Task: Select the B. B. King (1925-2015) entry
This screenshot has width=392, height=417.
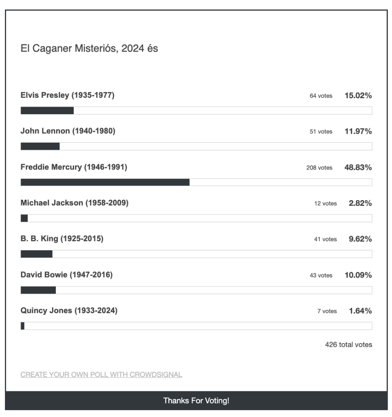Action: [62, 239]
